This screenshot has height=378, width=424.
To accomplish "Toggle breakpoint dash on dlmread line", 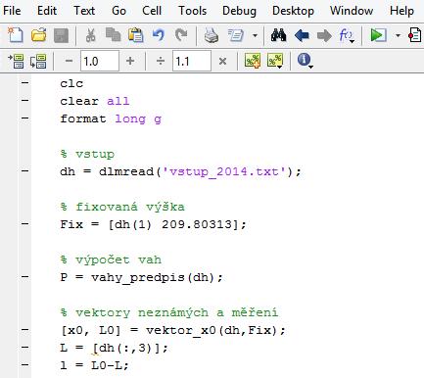I will [x=25, y=170].
